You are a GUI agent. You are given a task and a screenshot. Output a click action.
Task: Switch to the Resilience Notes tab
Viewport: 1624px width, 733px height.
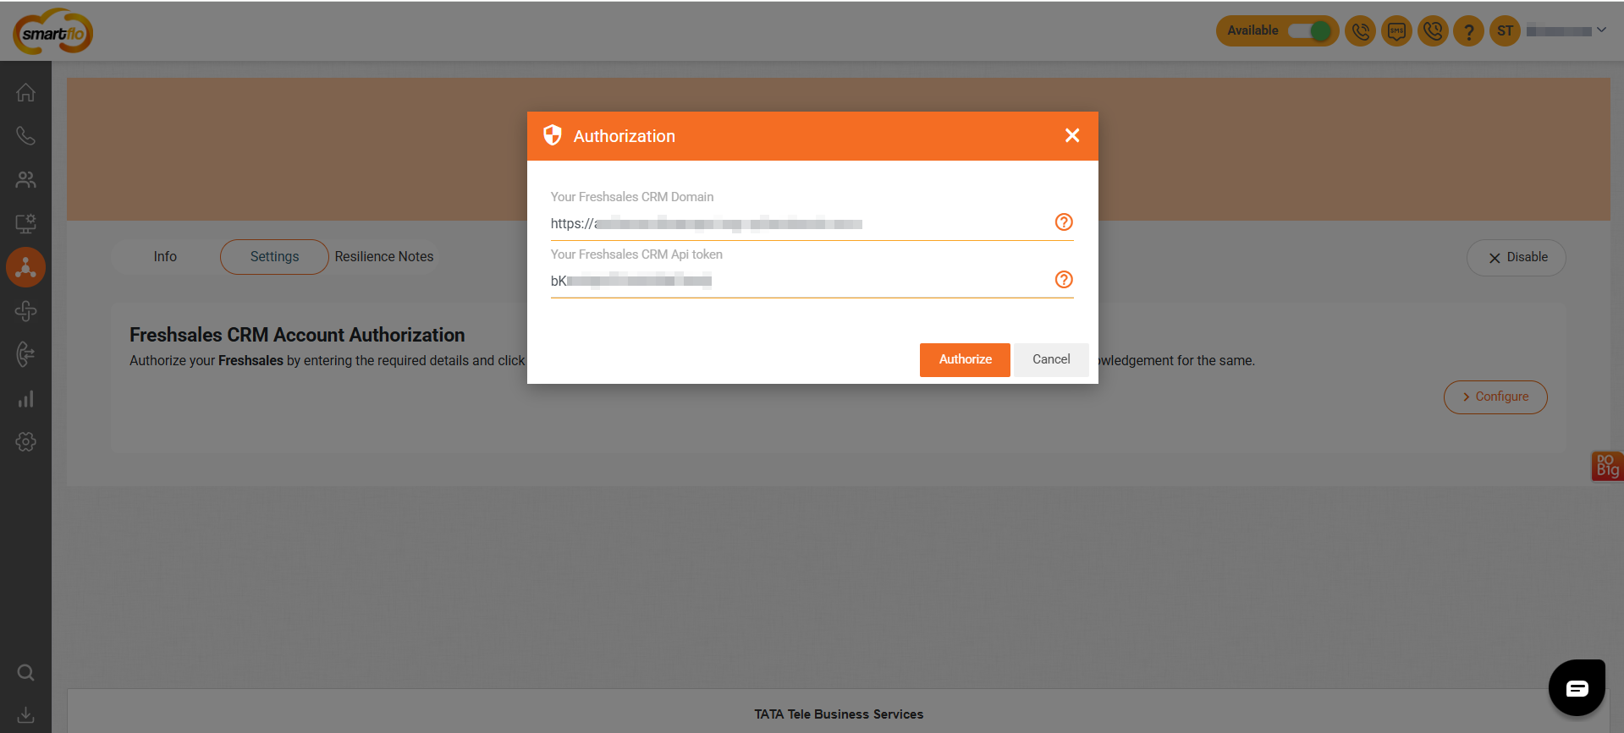click(x=384, y=257)
